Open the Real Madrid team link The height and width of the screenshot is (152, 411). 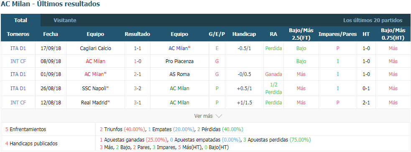94,103
